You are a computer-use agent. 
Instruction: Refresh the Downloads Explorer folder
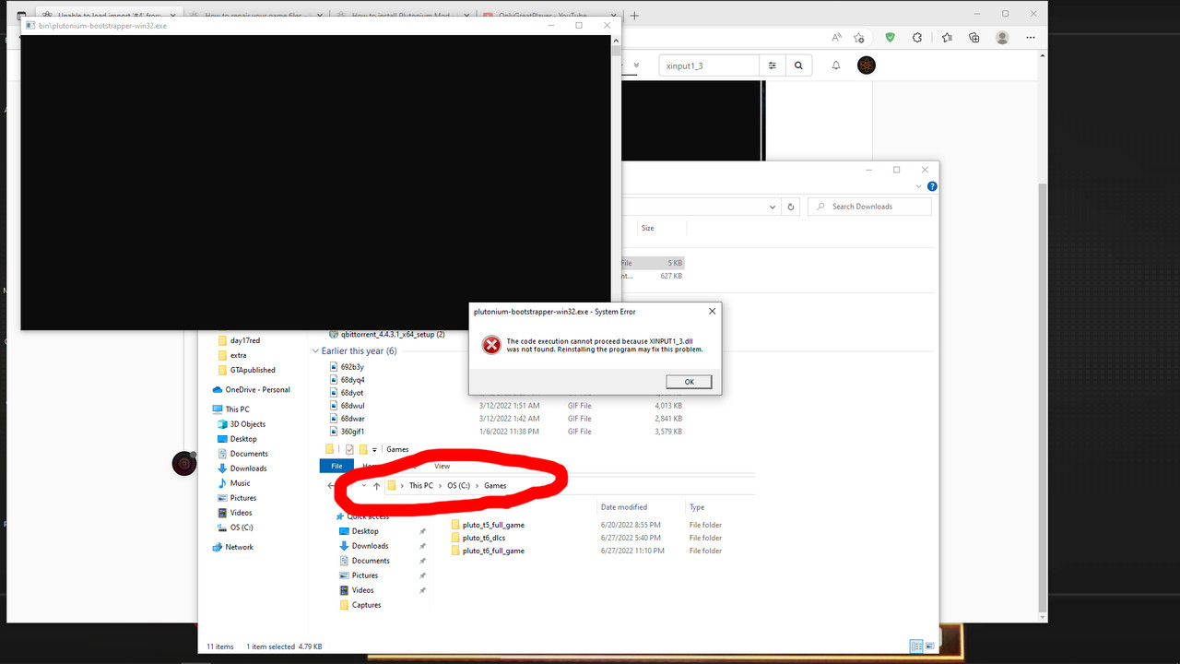pyautogui.click(x=790, y=207)
